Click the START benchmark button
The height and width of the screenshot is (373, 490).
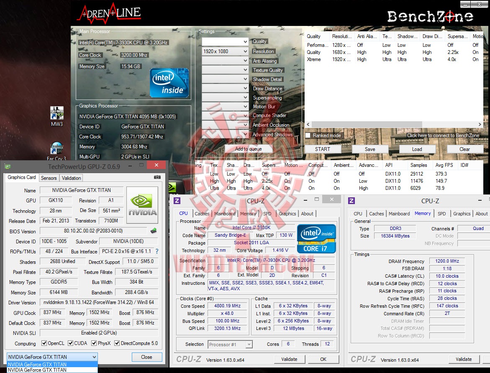click(323, 149)
